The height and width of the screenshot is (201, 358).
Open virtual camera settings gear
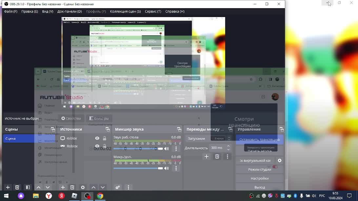point(280,160)
